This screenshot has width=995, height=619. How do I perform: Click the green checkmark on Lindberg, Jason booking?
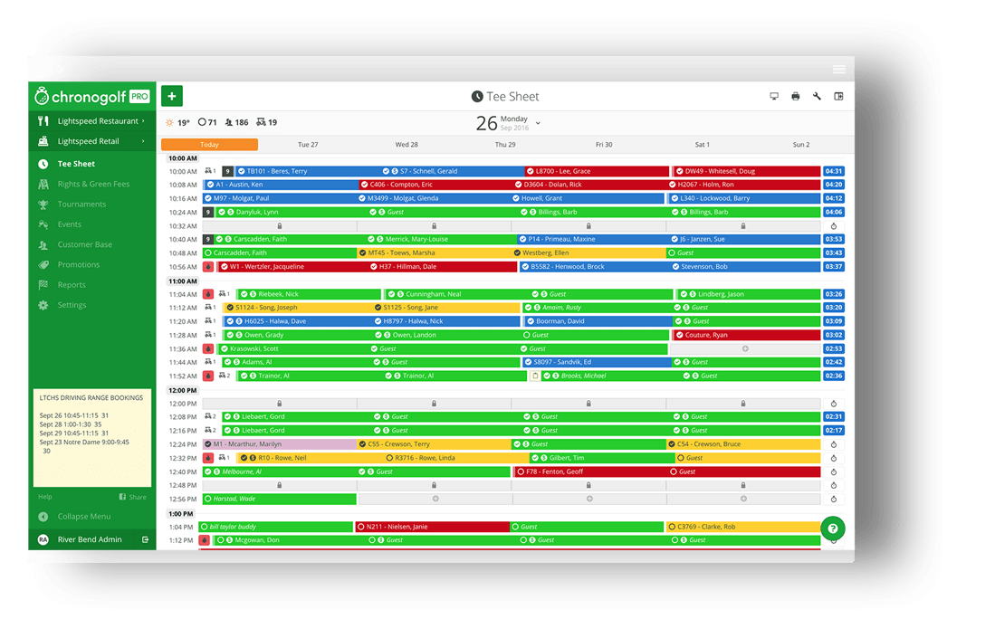click(683, 294)
